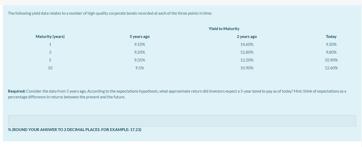
Task: Click the '2 years ago' column header
Action: [x=247, y=37]
